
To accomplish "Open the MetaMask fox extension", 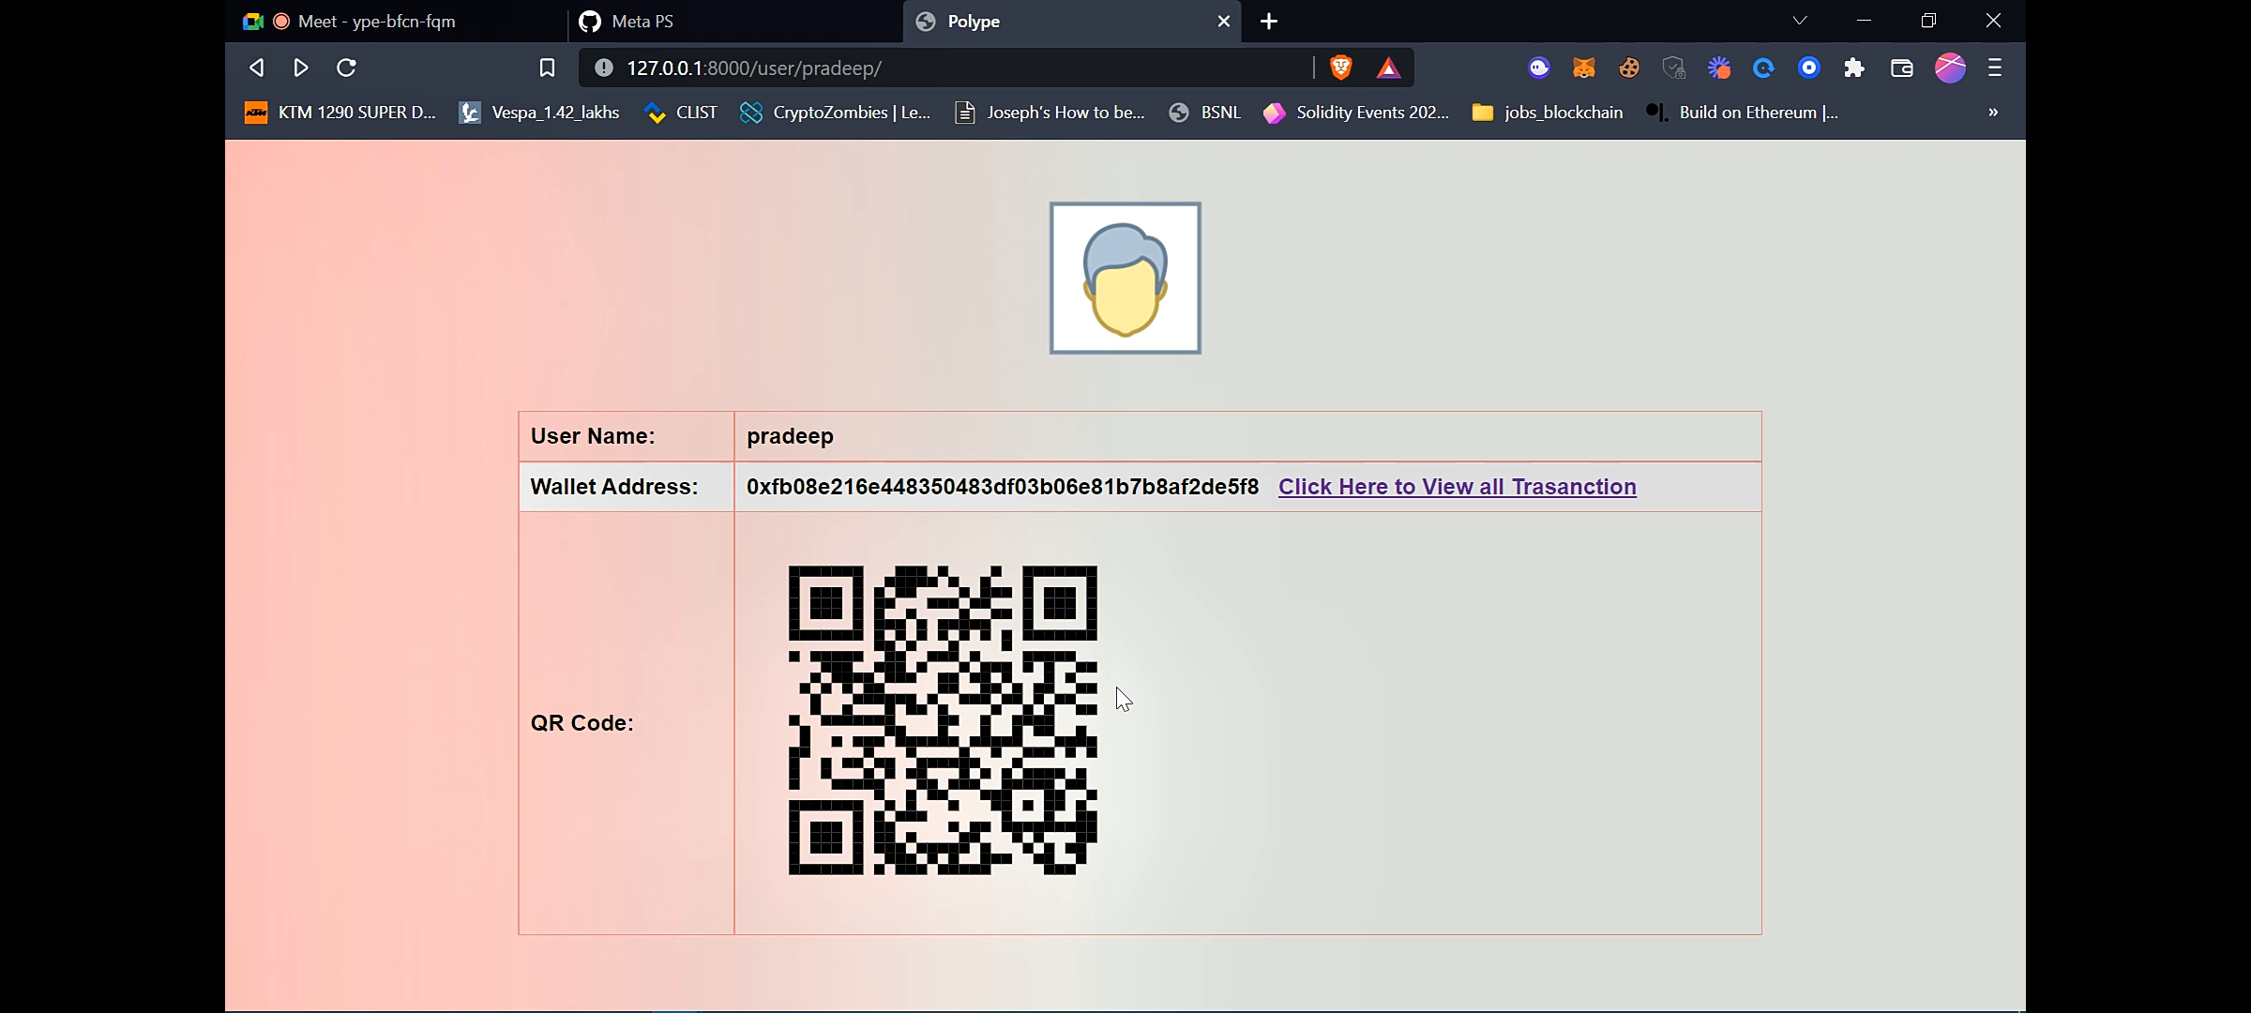I will coord(1584,68).
